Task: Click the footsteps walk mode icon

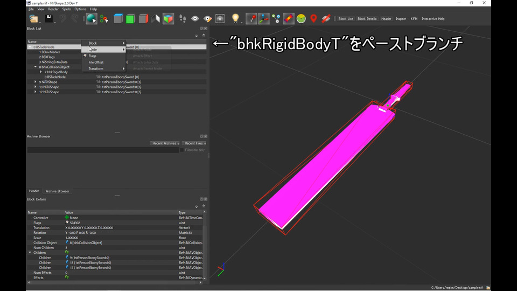Action: click(x=183, y=18)
